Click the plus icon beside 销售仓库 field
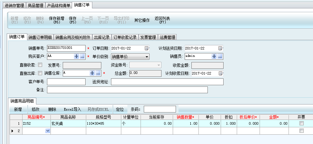313x144 pixels. pyautogui.click(x=92, y=73)
